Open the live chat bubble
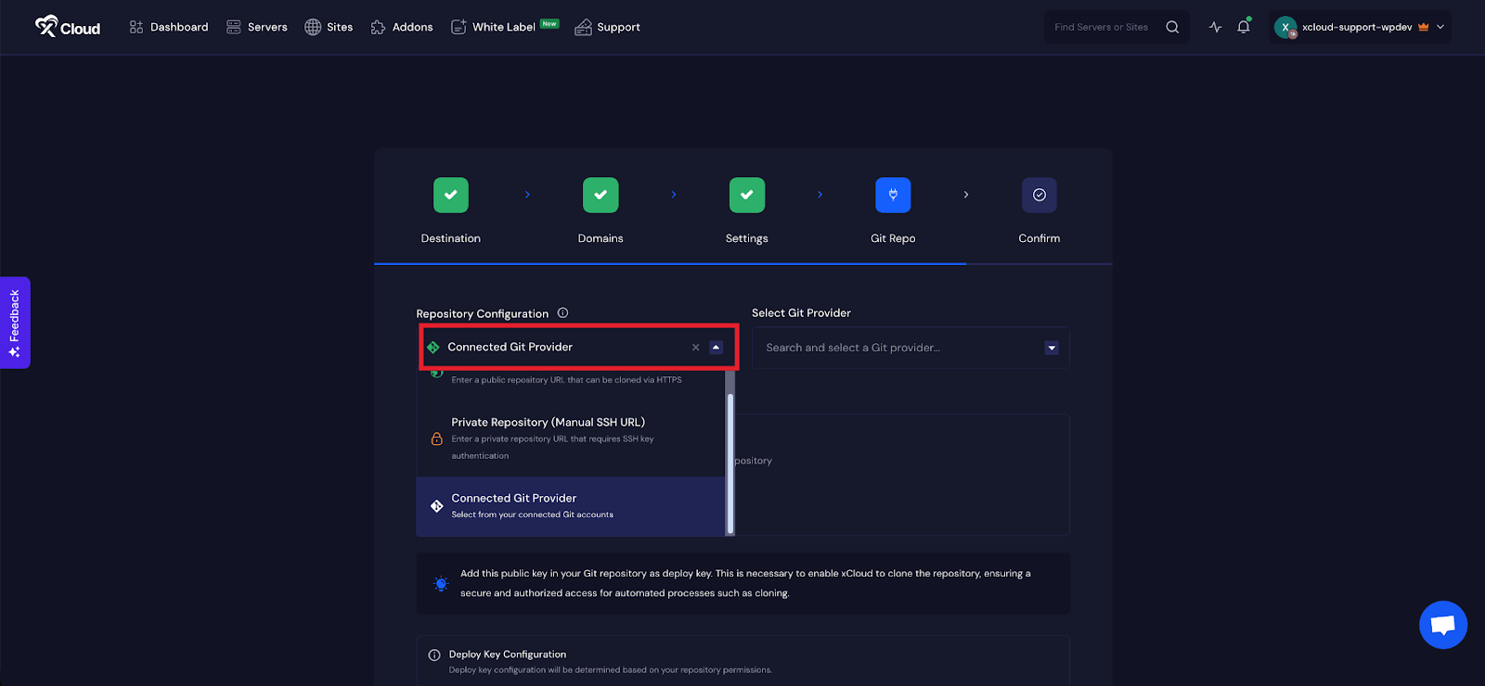 point(1442,625)
